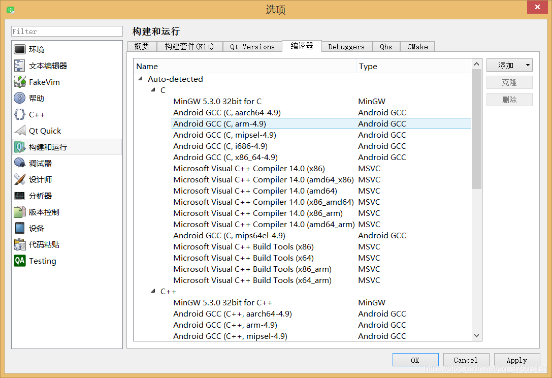Select the 构建和运行 category icon
Image resolution: width=552 pixels, height=378 pixels.
click(x=20, y=147)
